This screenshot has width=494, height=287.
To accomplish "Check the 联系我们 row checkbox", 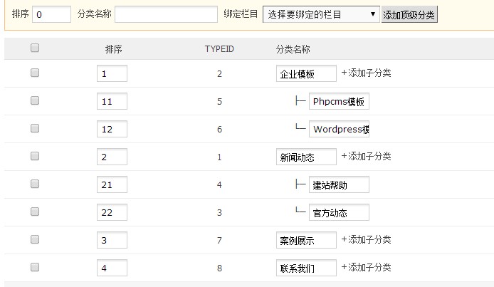I will coord(35,267).
